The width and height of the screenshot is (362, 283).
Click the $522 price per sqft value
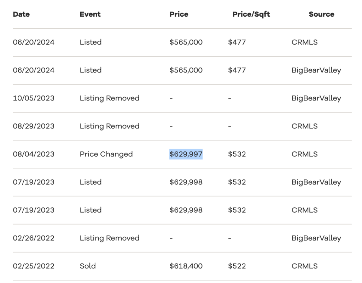pos(237,266)
